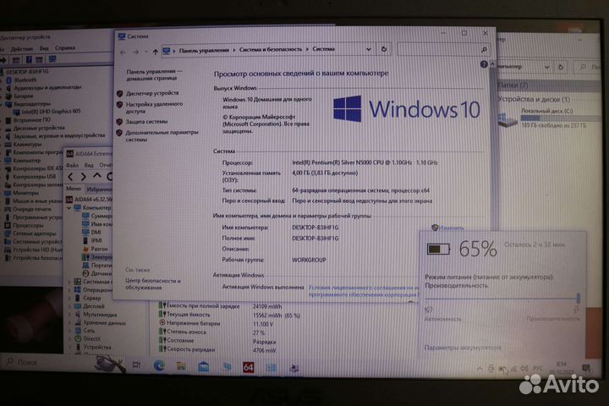
Task: Click scan hardware monitor icon in Device Manager toolbar
Action: point(52,59)
